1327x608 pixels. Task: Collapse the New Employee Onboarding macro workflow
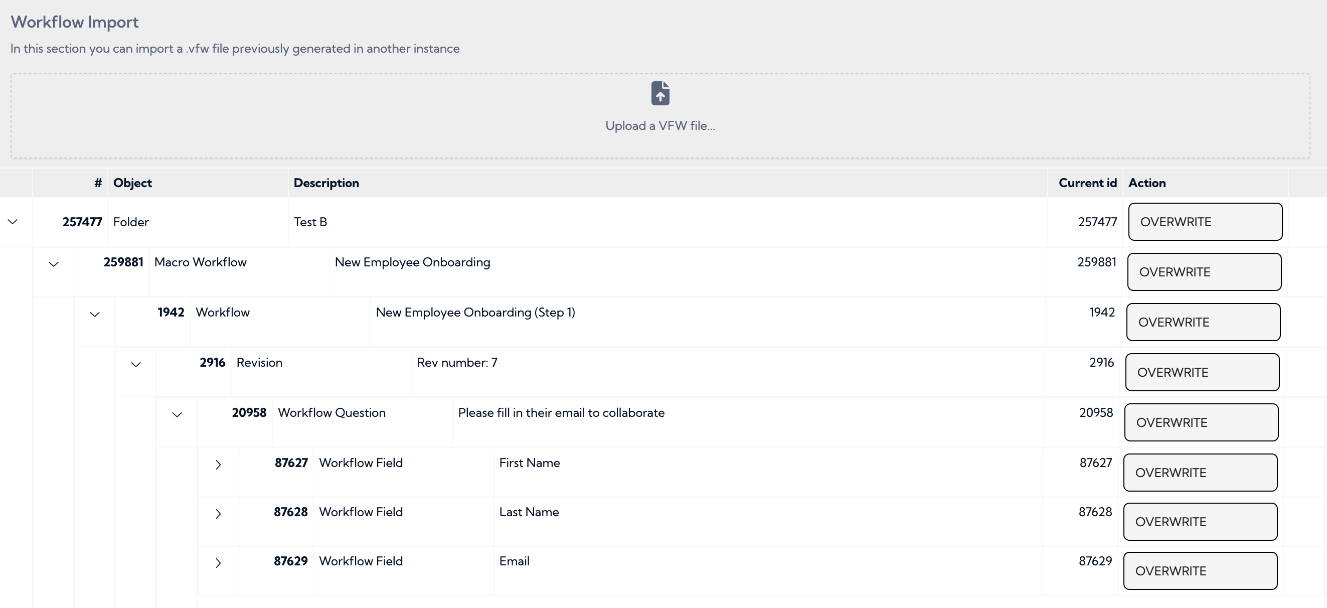53,264
